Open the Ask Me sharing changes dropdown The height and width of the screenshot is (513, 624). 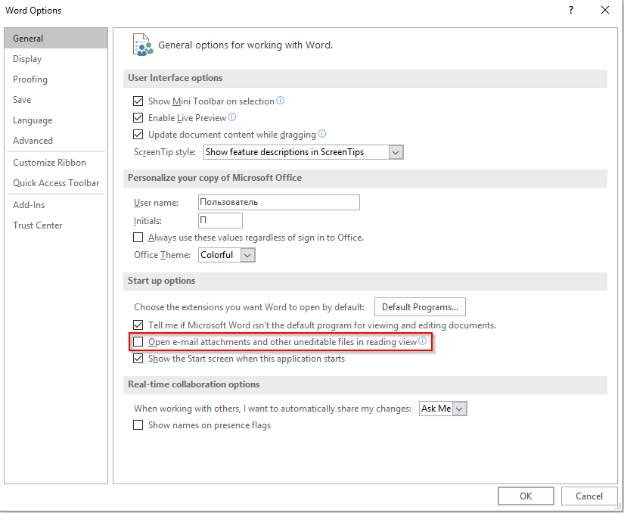click(x=460, y=409)
